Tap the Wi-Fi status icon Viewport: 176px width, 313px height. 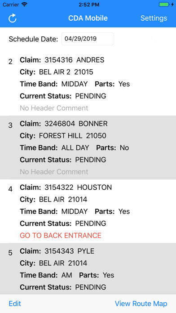[25, 4]
